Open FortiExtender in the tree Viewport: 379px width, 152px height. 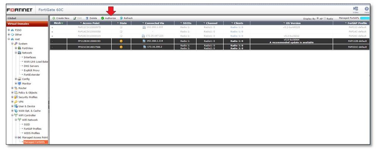click(32, 75)
